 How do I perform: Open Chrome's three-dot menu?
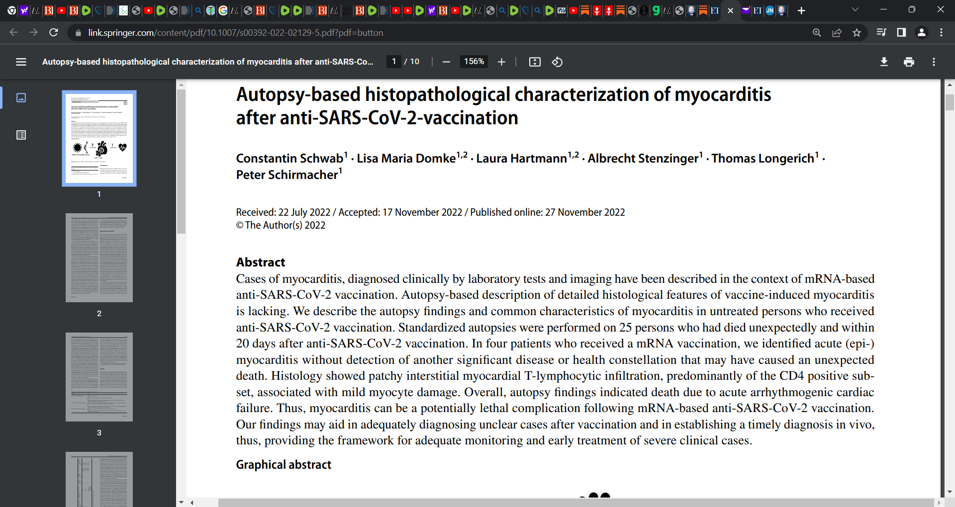click(941, 32)
